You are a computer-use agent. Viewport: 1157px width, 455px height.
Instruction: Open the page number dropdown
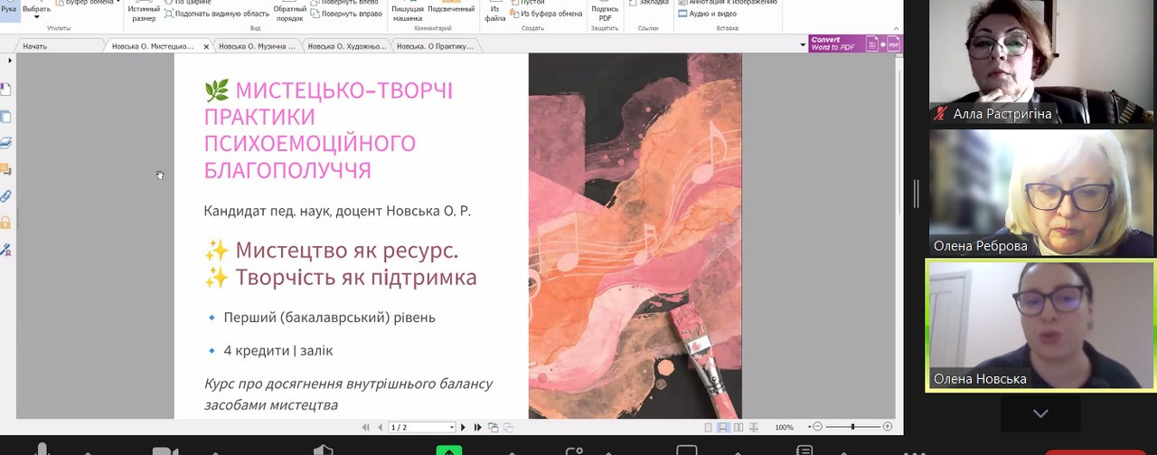click(451, 427)
